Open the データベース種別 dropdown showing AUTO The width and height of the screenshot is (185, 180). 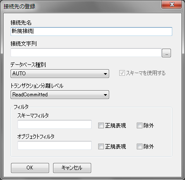click(60, 74)
